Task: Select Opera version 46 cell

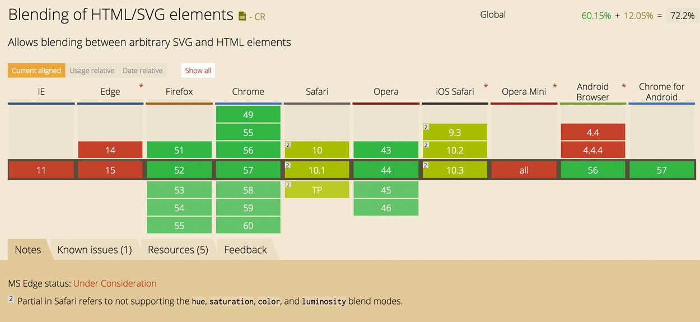Action: point(386,208)
